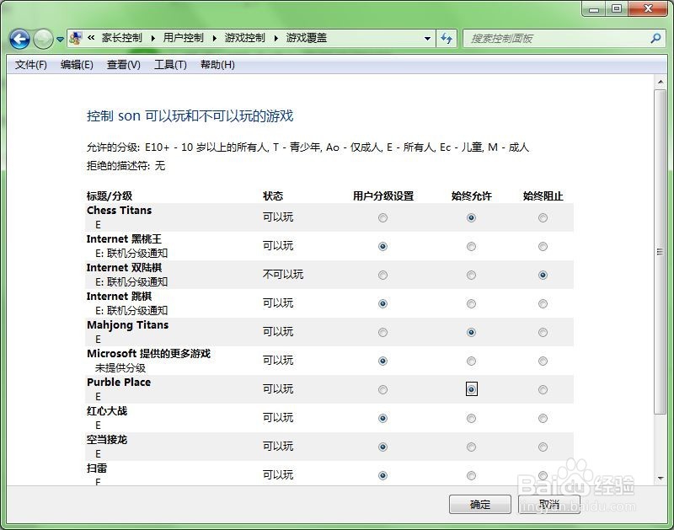This screenshot has height=530, width=674.
Task: Select 始终阻止 for 空当接龙
Action: pos(543,447)
